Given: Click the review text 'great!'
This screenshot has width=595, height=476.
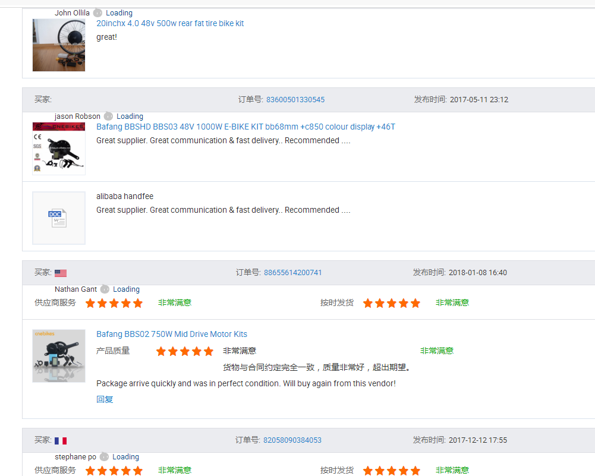Looking at the screenshot, I should point(106,37).
